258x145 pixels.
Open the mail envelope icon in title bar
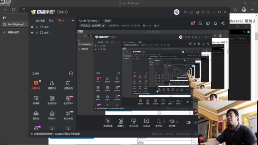click(x=185, y=12)
